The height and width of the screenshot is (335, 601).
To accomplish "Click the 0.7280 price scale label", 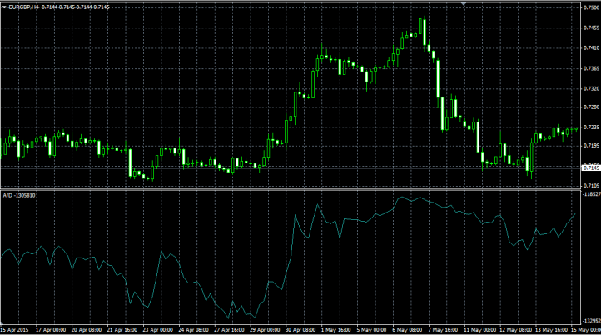I will coord(589,107).
